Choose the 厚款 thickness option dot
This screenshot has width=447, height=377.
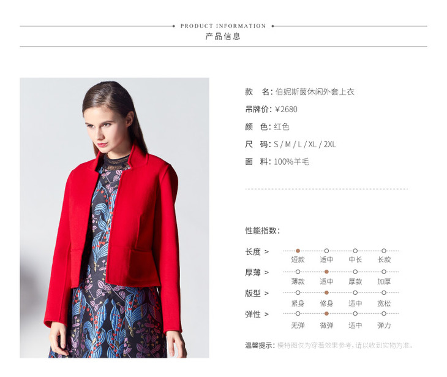[x=355, y=272]
